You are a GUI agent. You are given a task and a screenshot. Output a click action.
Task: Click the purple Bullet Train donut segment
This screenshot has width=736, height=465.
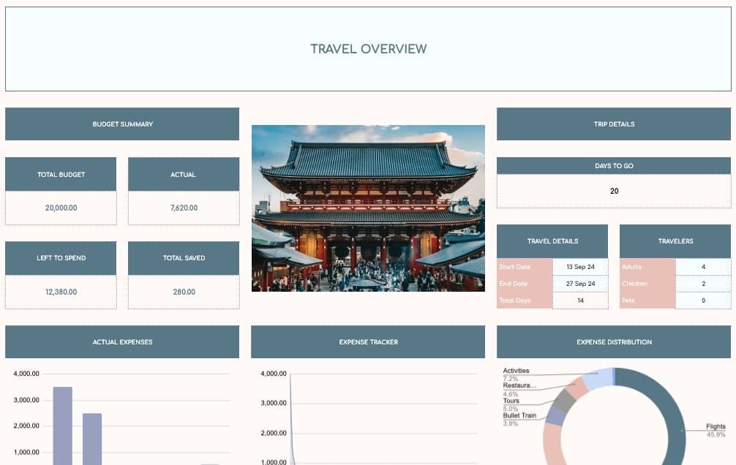pos(556,416)
